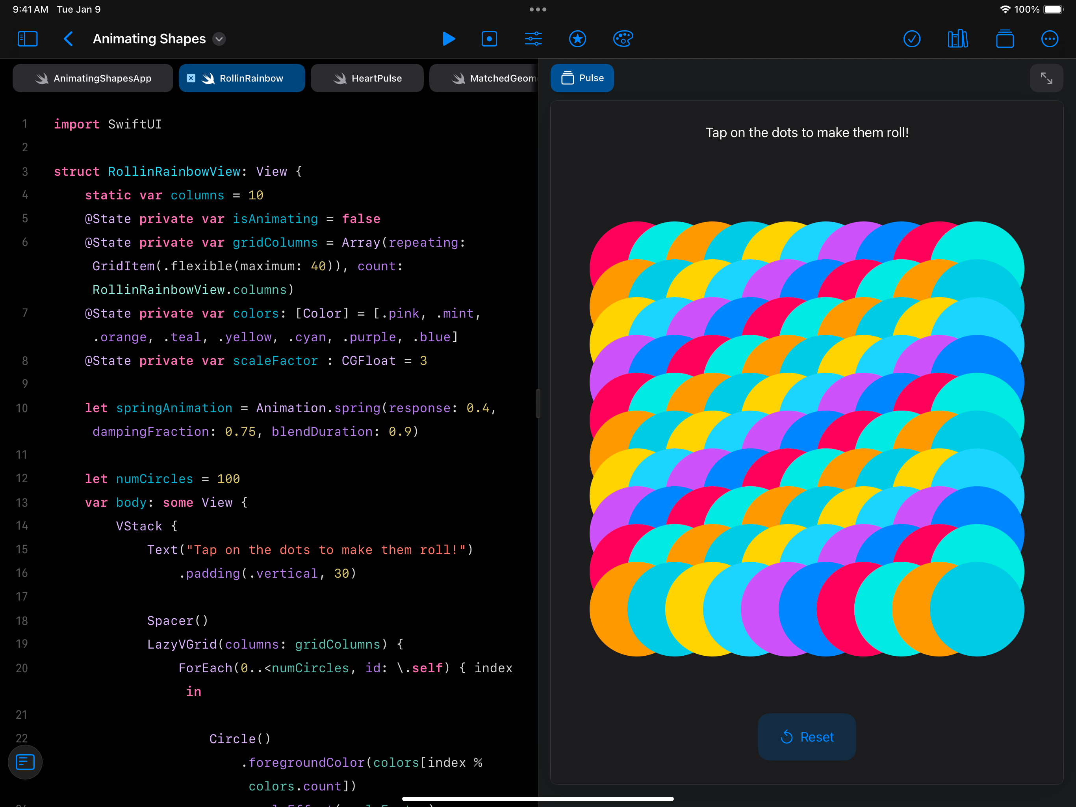Viewport: 1076px width, 807px height.
Task: Close the RollinRainbow tab with the x
Action: tap(191, 78)
